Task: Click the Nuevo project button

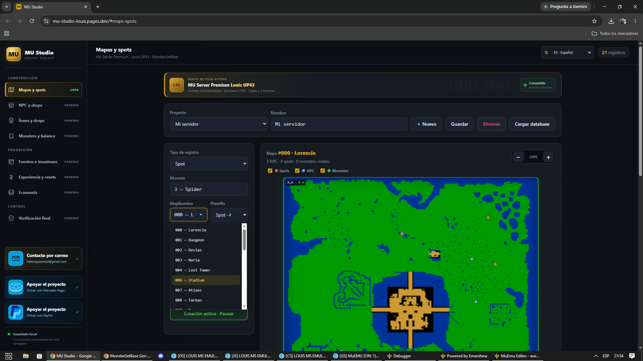Action: click(426, 124)
